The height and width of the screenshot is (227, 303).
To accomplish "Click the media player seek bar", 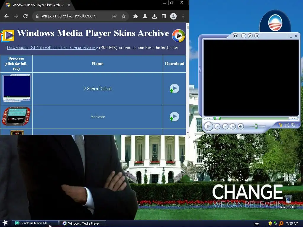I will coord(251,118).
